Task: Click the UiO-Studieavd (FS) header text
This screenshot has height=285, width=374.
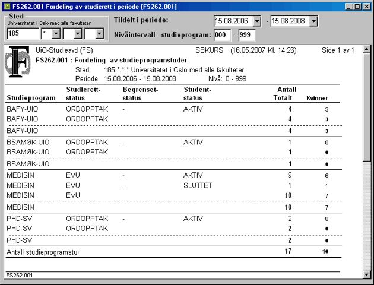Action: coord(64,50)
